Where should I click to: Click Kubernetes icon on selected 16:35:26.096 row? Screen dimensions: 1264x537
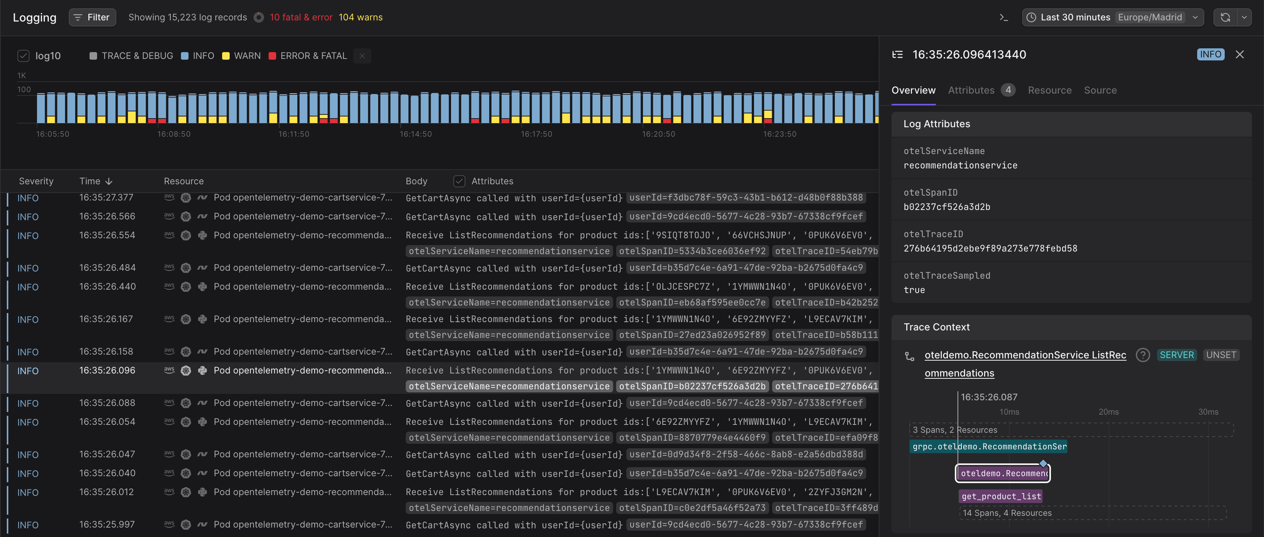coord(185,371)
